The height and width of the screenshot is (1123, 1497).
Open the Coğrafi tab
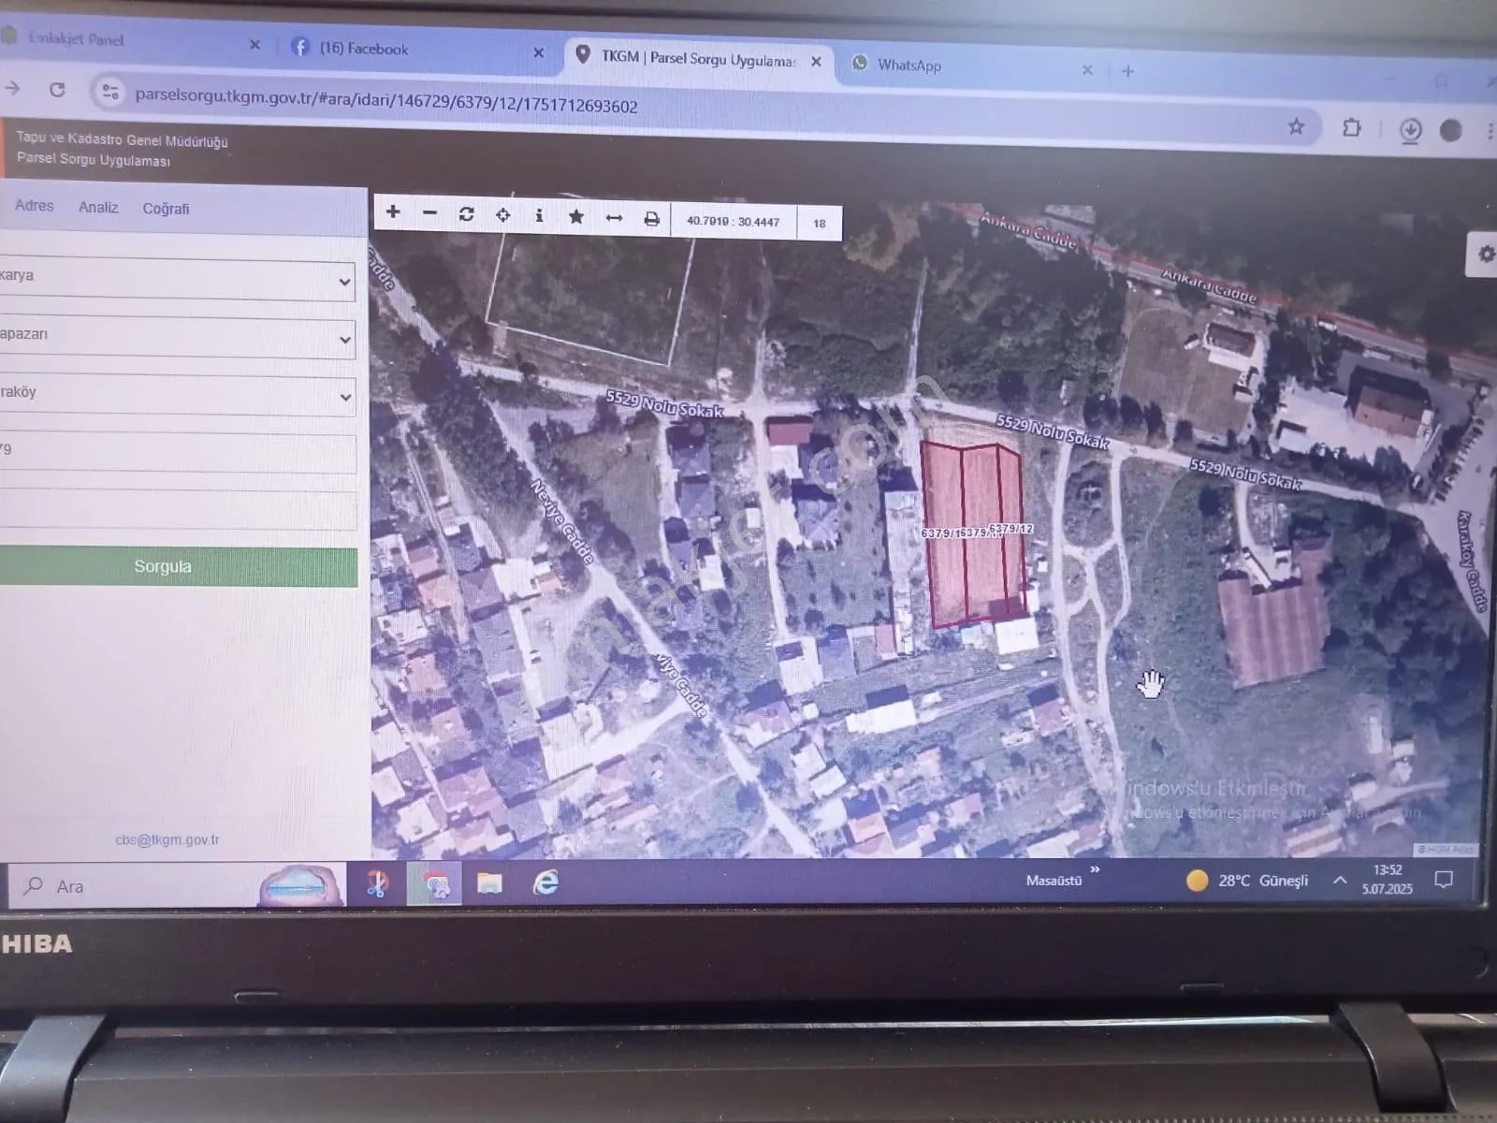point(166,209)
